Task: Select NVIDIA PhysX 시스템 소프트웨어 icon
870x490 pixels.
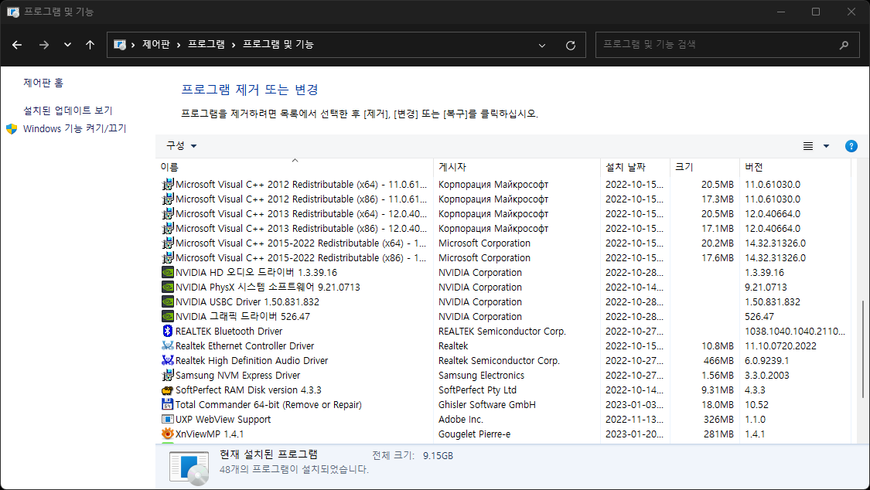Action: pos(168,288)
